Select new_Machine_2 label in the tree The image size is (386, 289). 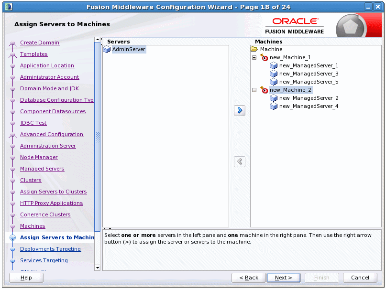(x=290, y=90)
